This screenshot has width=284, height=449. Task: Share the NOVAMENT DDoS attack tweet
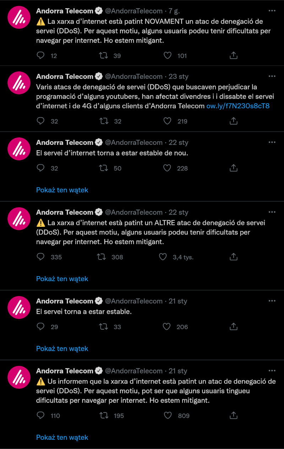coord(234,55)
